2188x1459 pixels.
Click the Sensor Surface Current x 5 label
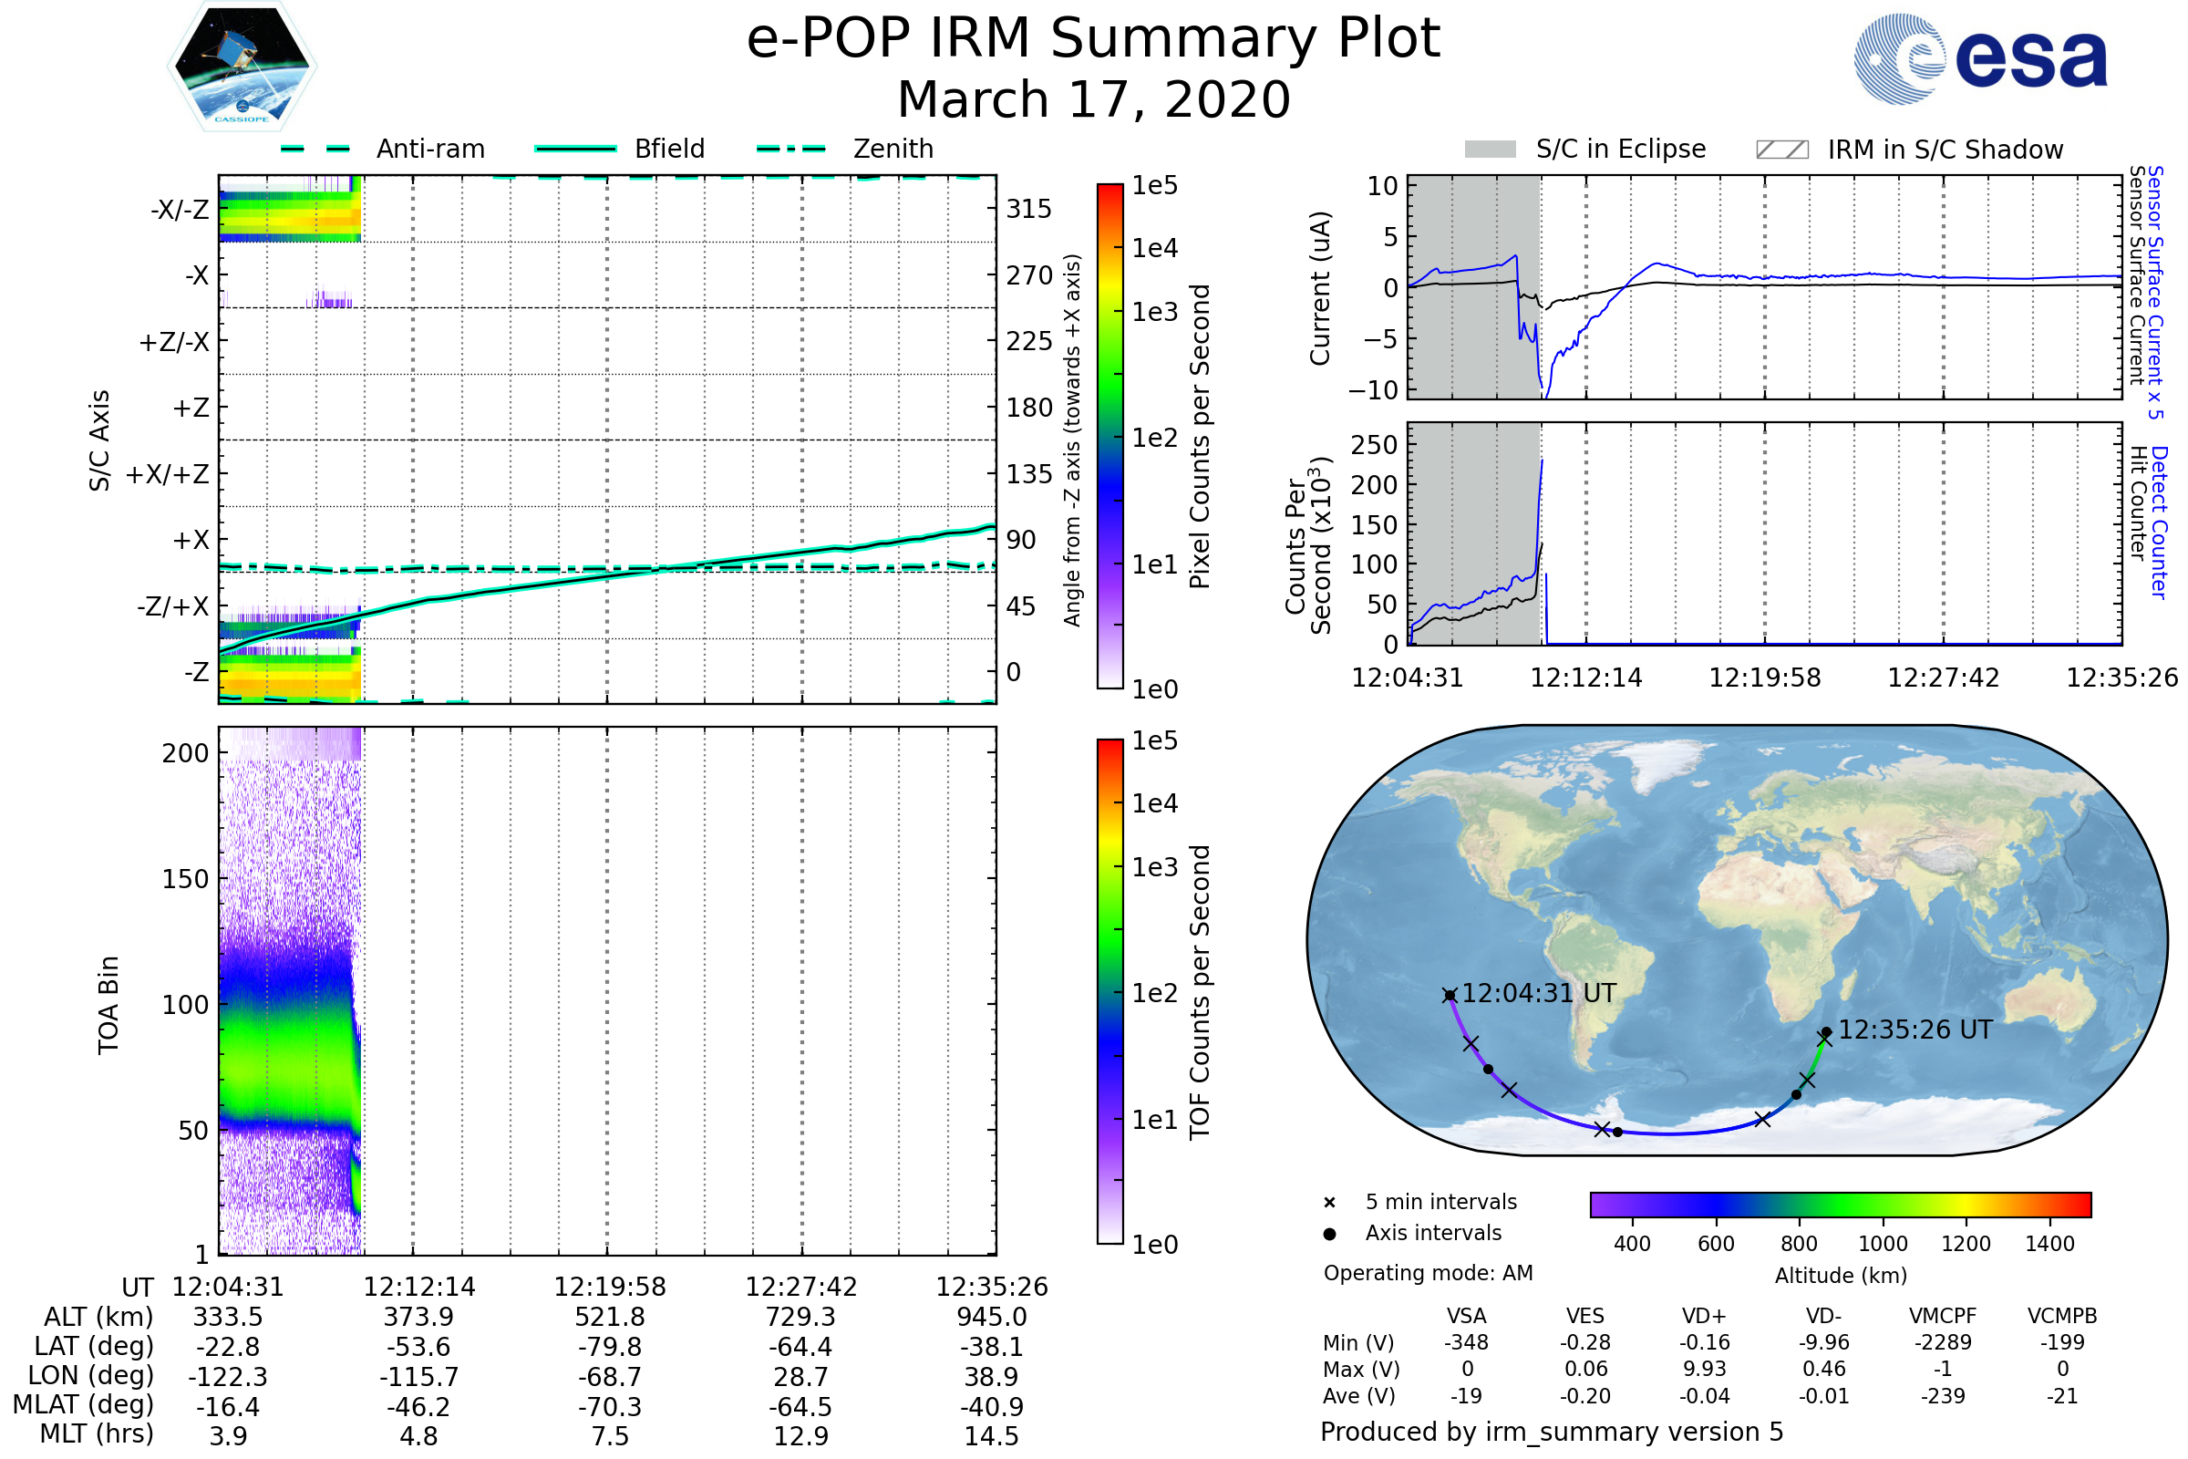(2154, 293)
